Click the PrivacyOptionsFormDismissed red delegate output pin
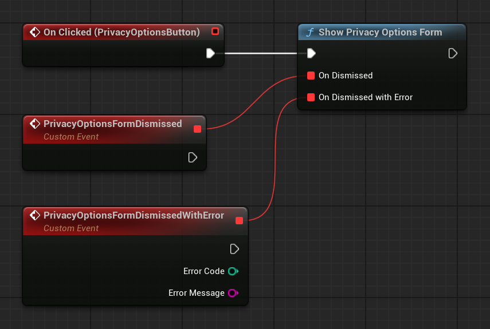Screen dimensions: 490x329 (197, 129)
